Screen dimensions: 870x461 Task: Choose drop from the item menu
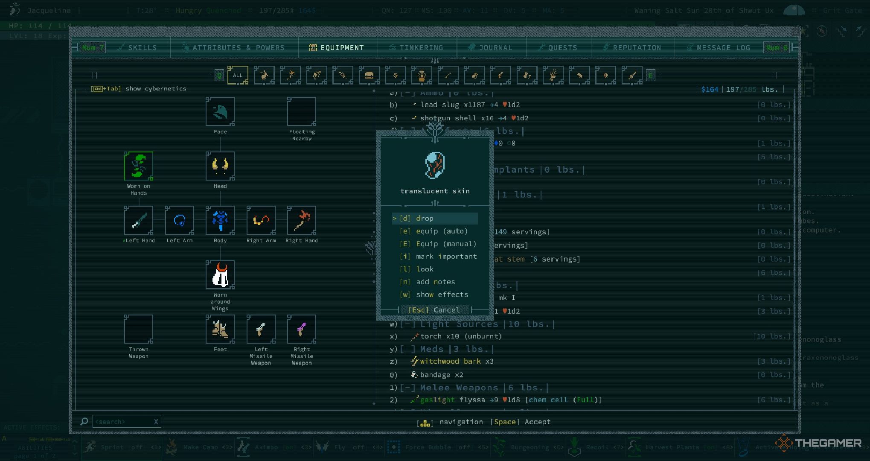[x=434, y=218]
